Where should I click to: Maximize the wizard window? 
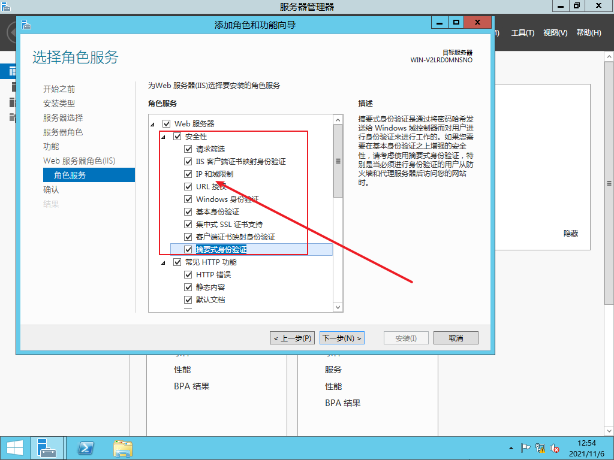[x=456, y=23]
